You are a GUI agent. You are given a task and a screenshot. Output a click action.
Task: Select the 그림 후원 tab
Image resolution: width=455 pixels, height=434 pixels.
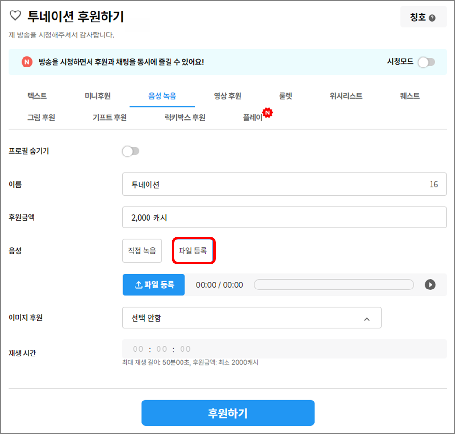click(x=41, y=117)
